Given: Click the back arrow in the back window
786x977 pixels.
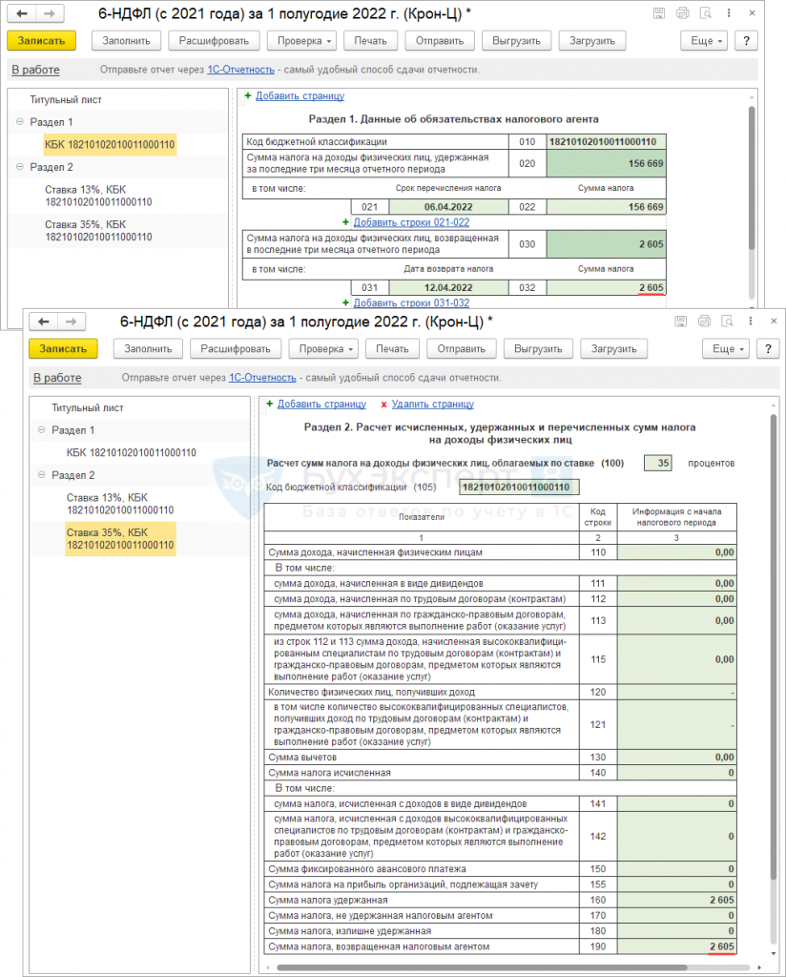Looking at the screenshot, I should 22,13.
